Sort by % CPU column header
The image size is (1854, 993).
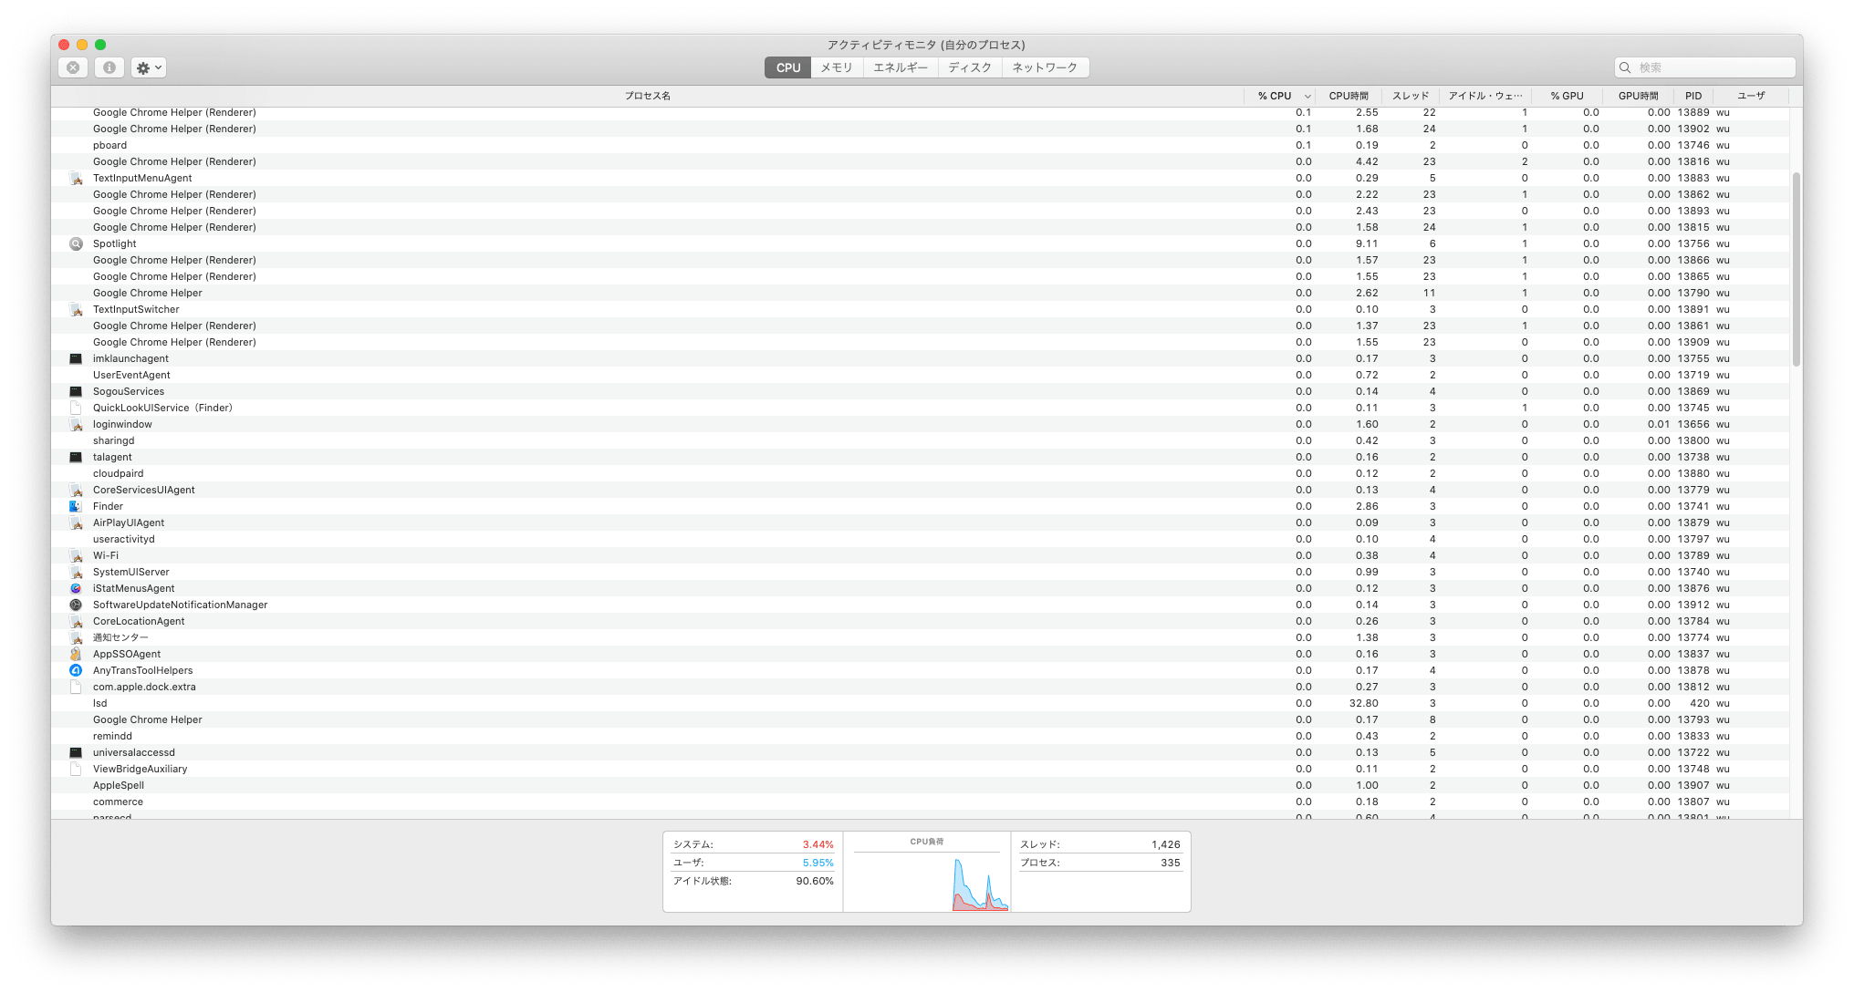[1279, 96]
